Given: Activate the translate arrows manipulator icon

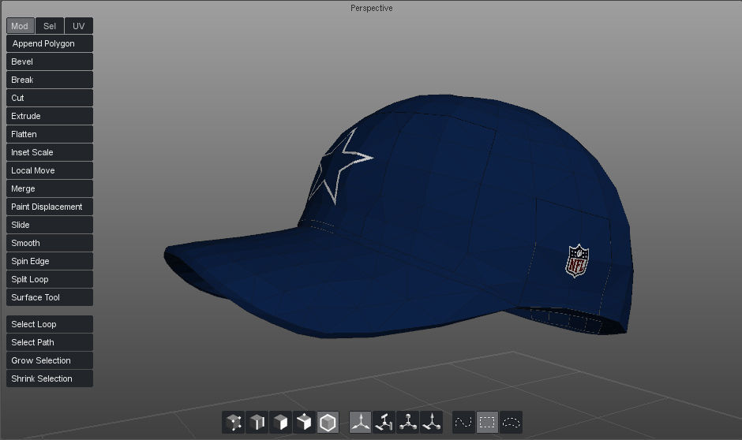Looking at the screenshot, I should 361,422.
